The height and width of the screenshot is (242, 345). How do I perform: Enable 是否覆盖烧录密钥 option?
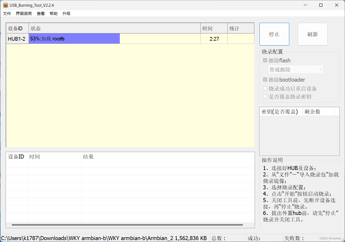[x=265, y=96]
